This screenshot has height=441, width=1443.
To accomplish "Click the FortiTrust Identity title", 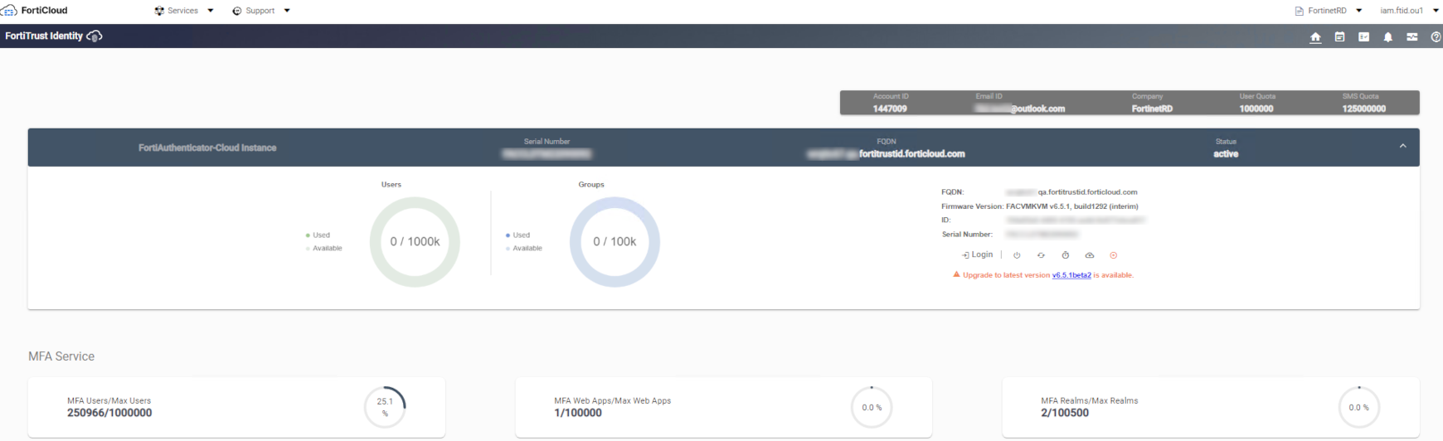I will [44, 36].
